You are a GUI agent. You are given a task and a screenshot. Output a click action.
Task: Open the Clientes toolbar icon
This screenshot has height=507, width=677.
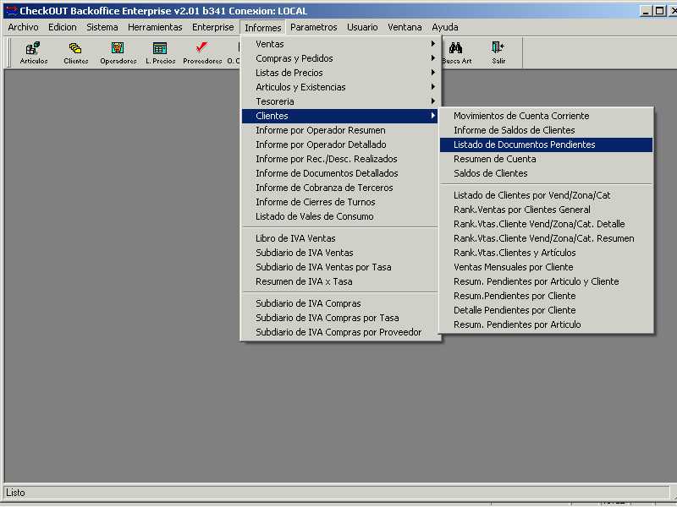[x=75, y=52]
